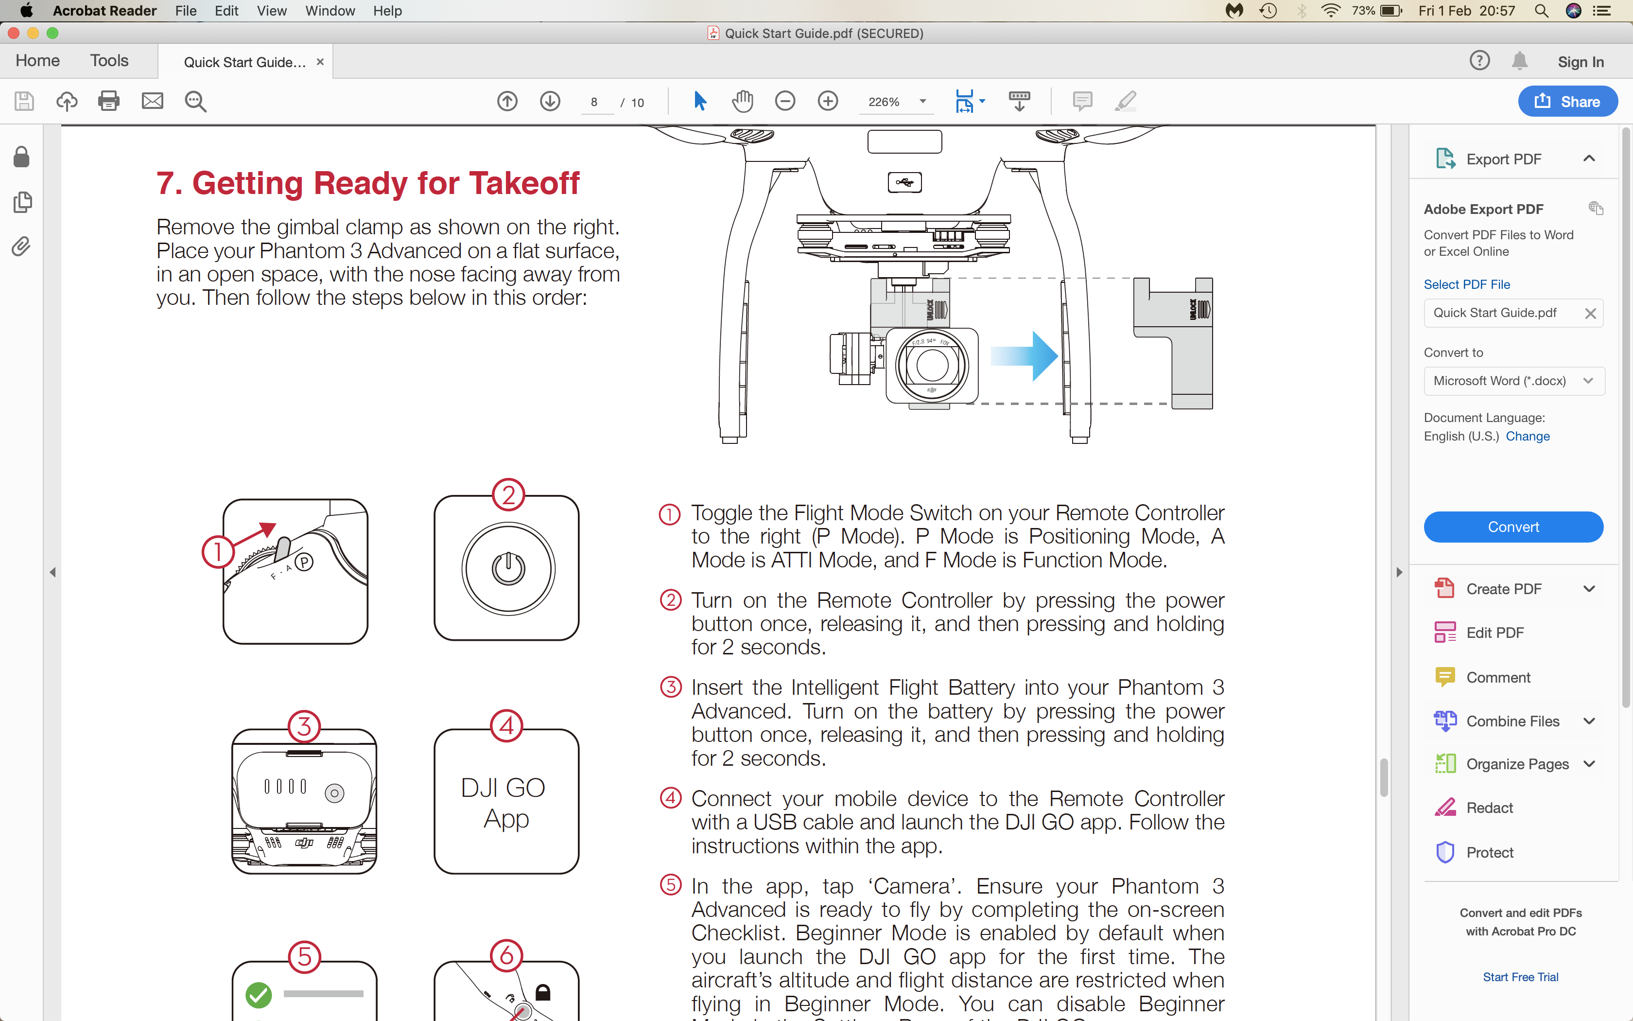Open the Help question mark icon

1479,61
